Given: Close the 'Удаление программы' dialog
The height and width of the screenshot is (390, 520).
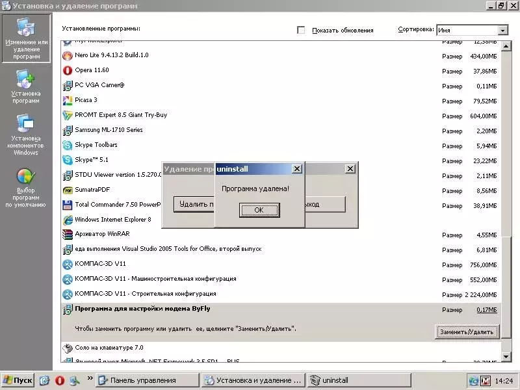Looking at the screenshot, I should (350, 169).
